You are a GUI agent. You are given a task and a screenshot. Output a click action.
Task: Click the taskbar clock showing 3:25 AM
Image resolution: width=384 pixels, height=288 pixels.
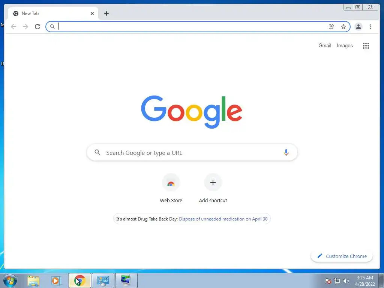(x=365, y=281)
